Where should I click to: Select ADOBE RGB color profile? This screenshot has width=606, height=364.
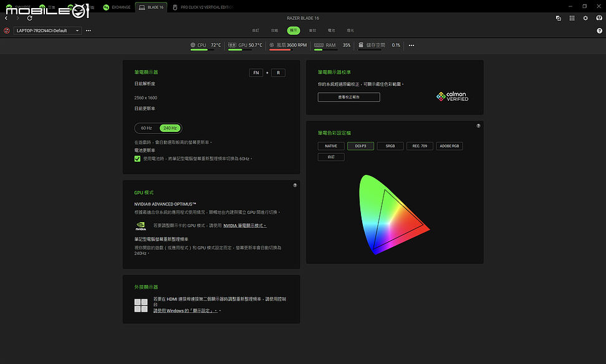[450, 146]
